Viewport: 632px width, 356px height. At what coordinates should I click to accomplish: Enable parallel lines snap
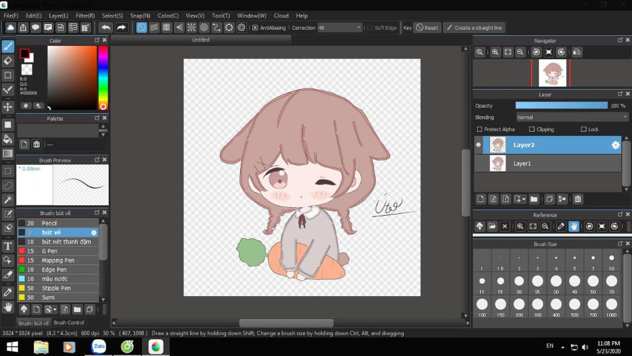pyautogui.click(x=154, y=27)
